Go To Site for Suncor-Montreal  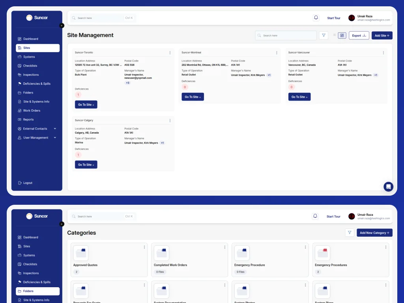point(193,97)
